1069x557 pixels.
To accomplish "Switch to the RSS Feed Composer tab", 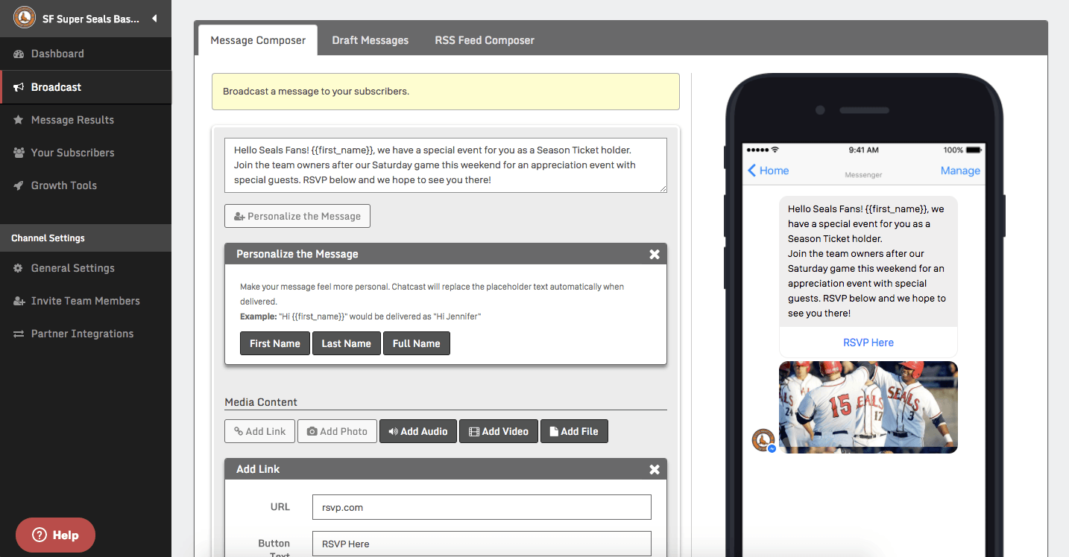I will coord(485,40).
